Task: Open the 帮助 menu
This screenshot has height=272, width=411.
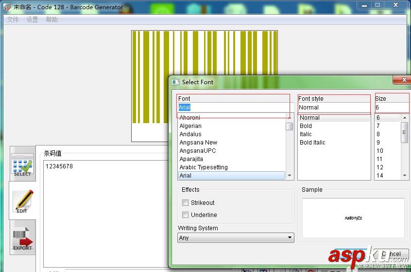Action: point(51,19)
